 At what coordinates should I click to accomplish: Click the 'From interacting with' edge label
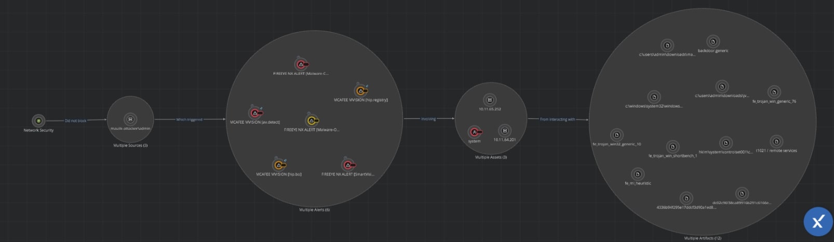tap(557, 119)
